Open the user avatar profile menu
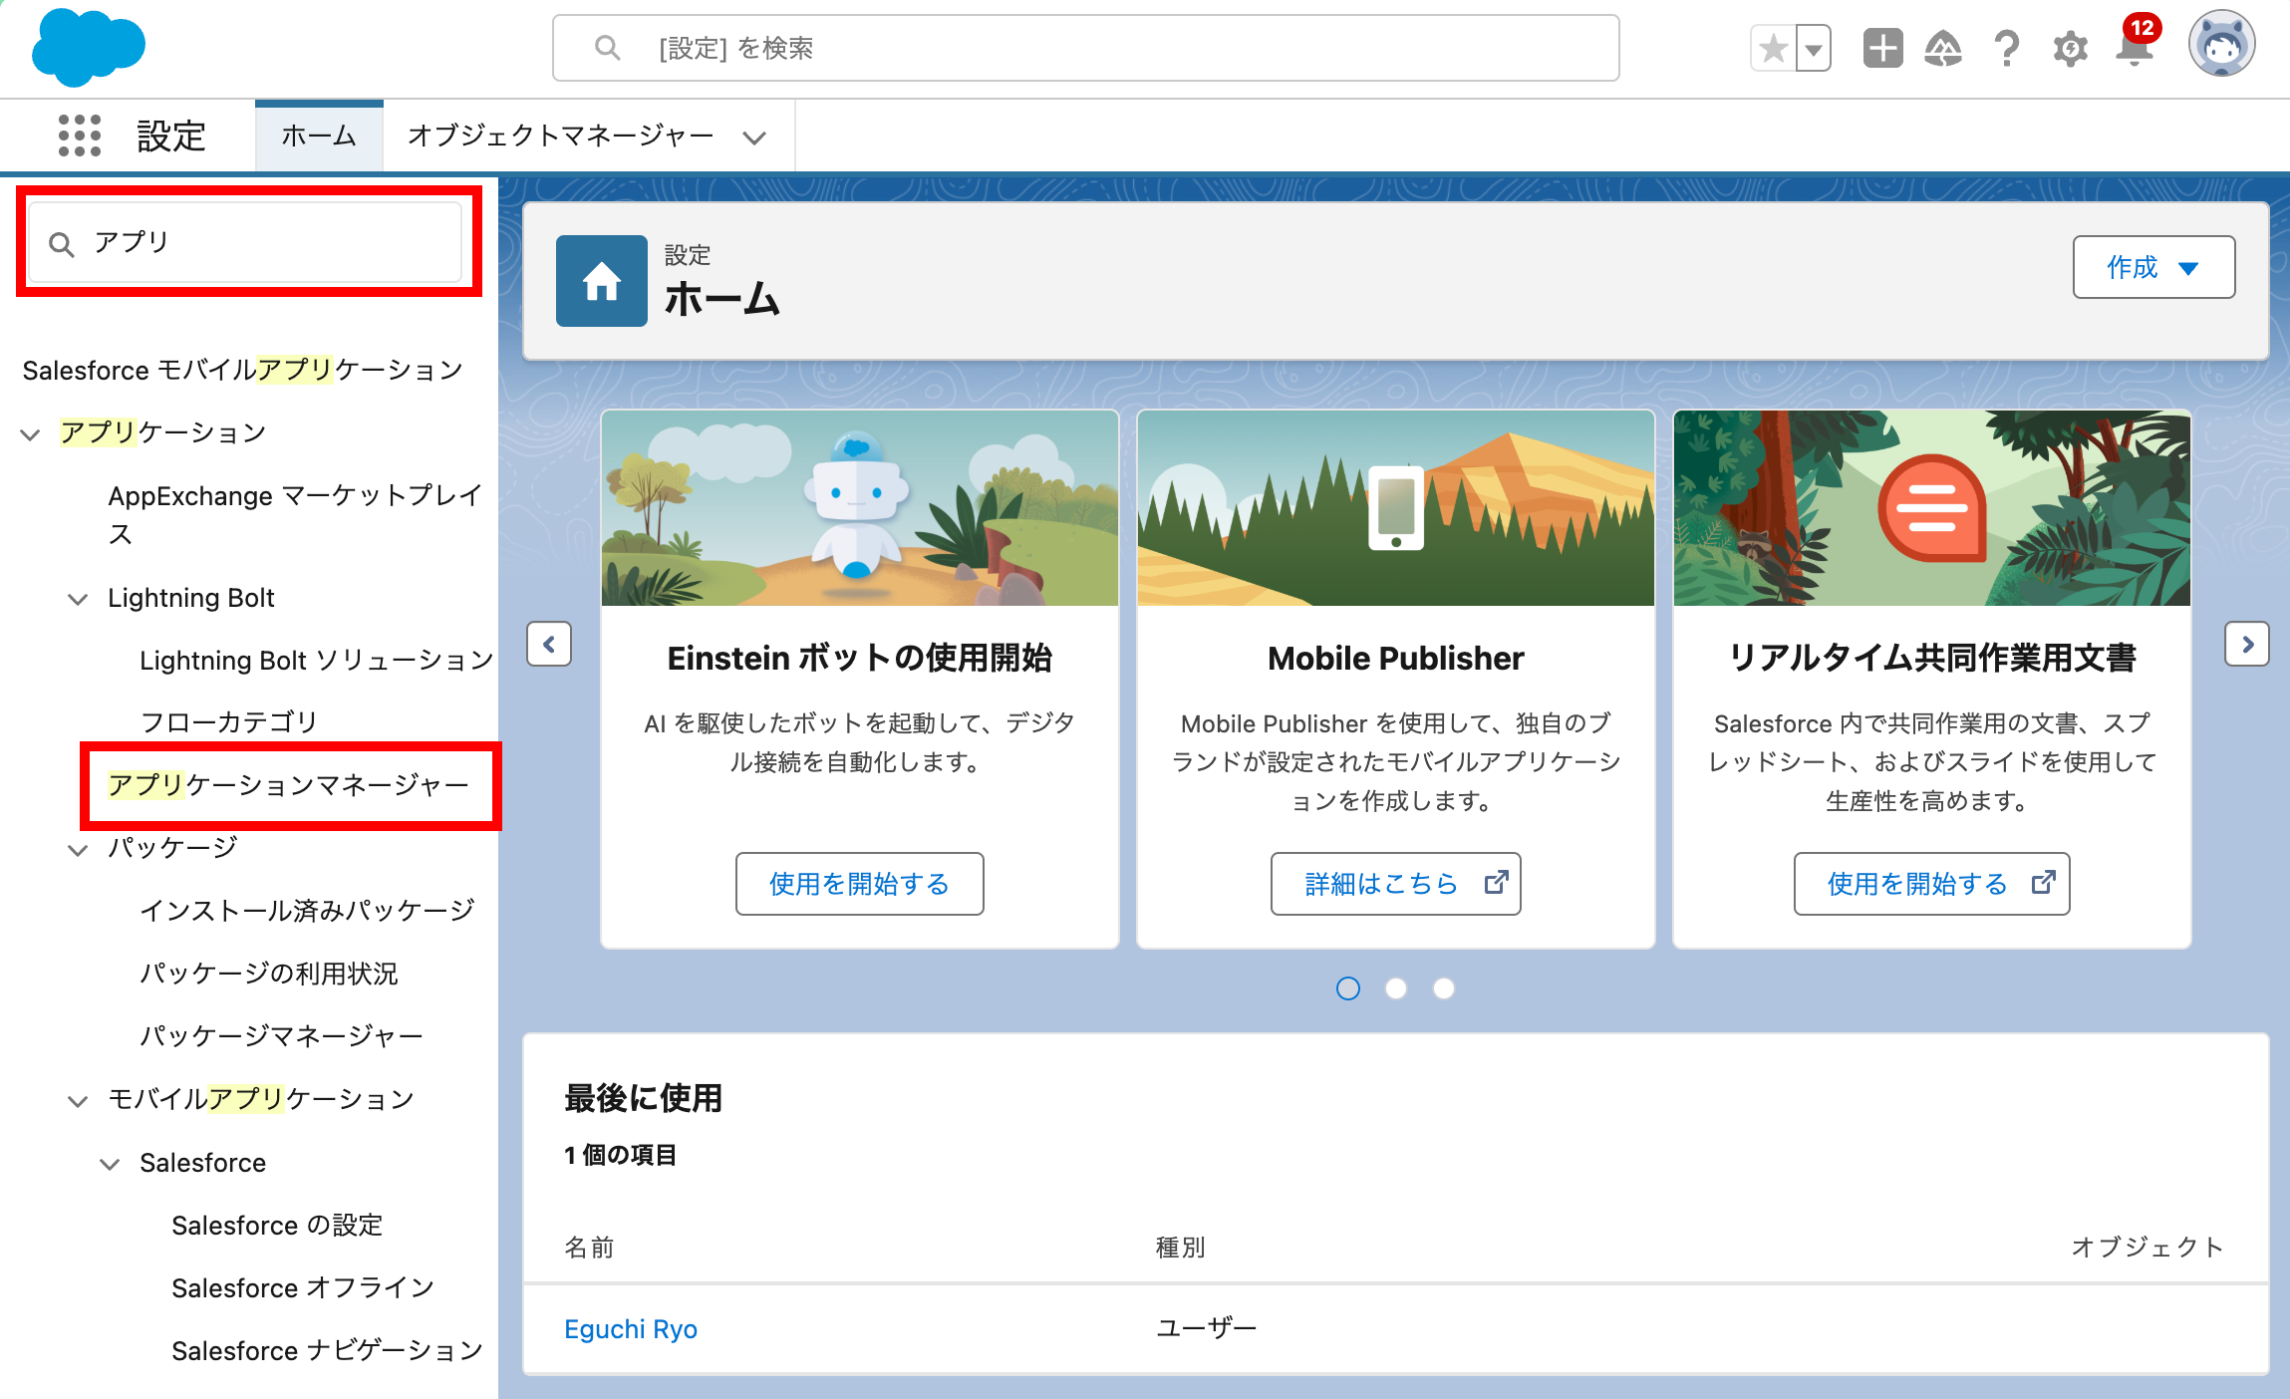 tap(2221, 45)
